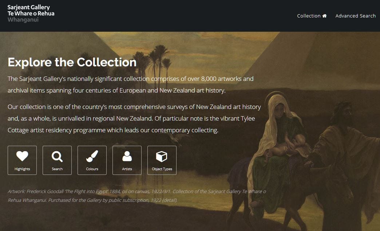Viewport: 380px width, 231px height.
Task: Click the Sarjeant Gallery logo
Action: [x=31, y=13]
